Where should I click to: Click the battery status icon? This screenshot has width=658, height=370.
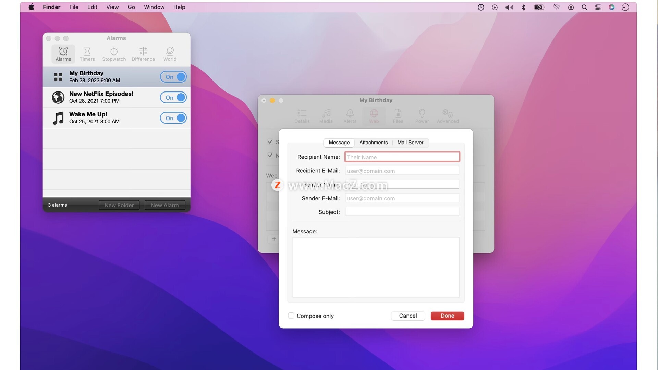click(539, 7)
